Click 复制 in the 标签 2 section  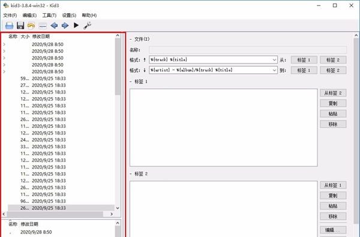pos(333,196)
